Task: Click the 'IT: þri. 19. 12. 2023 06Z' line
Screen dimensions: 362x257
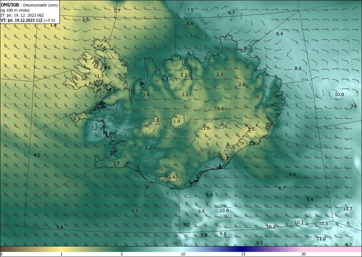Action: (22, 15)
